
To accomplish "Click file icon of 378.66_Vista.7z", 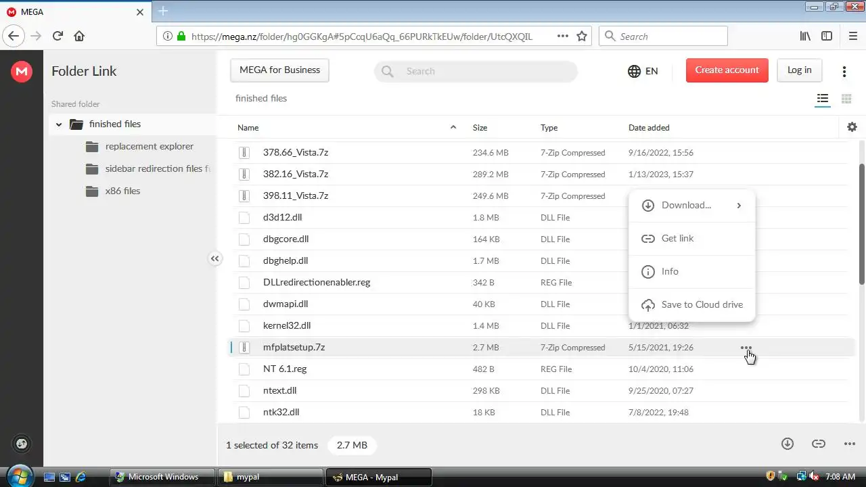I will 244,153.
